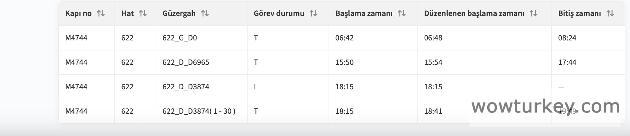Click the Görev durumu header text
The width and height of the screenshot is (630, 136).
tap(279, 13)
